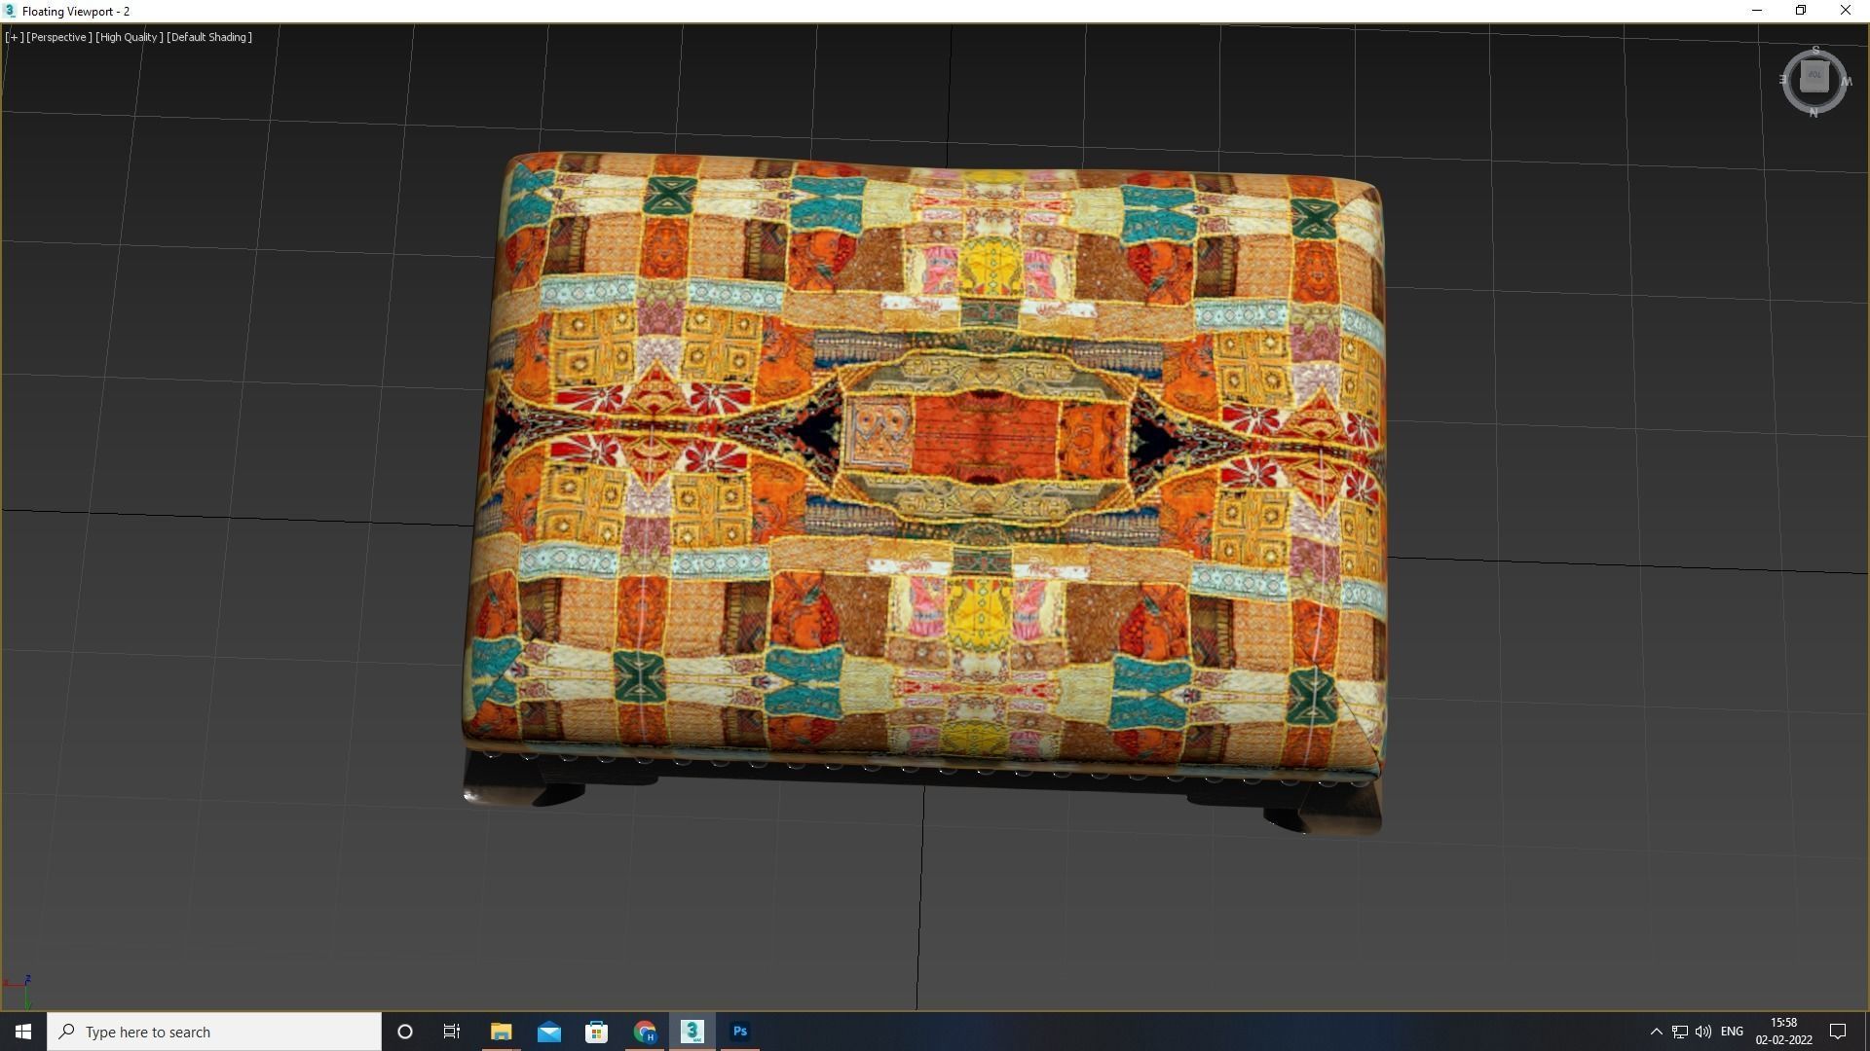
Task: Open File Explorer from taskbar
Action: 501,1032
